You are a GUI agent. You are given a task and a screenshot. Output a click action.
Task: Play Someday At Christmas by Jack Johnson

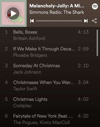[47, 69]
